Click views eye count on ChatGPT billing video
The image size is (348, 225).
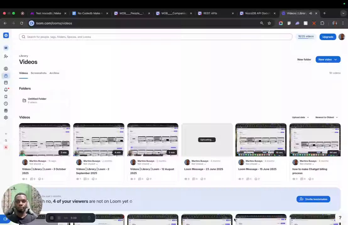coord(295,179)
